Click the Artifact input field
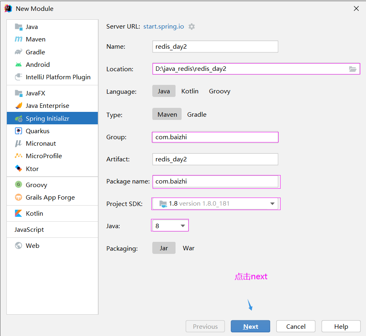This screenshot has width=366, height=336. (215, 159)
